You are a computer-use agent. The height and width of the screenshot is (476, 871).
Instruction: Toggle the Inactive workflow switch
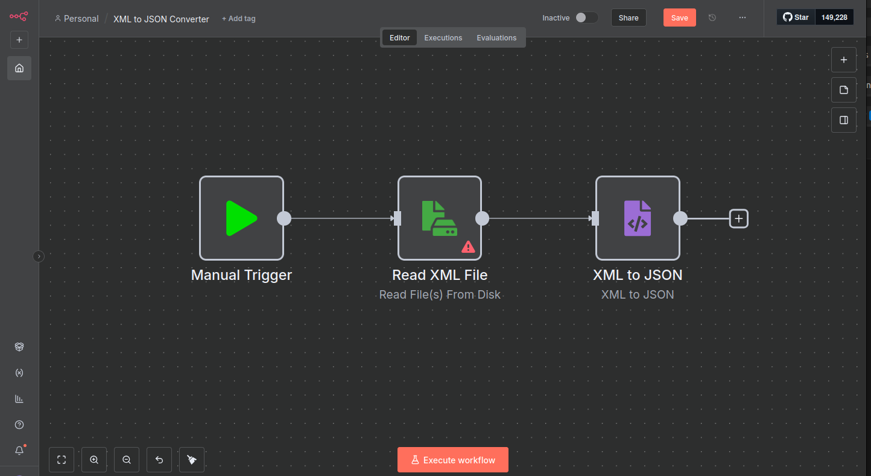click(x=586, y=17)
